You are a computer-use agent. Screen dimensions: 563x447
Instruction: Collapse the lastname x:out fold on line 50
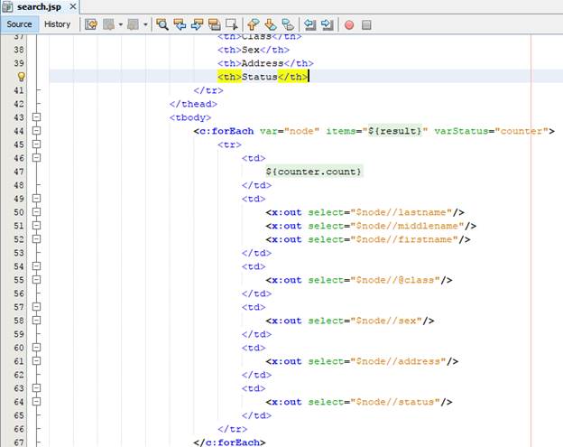tap(36, 211)
